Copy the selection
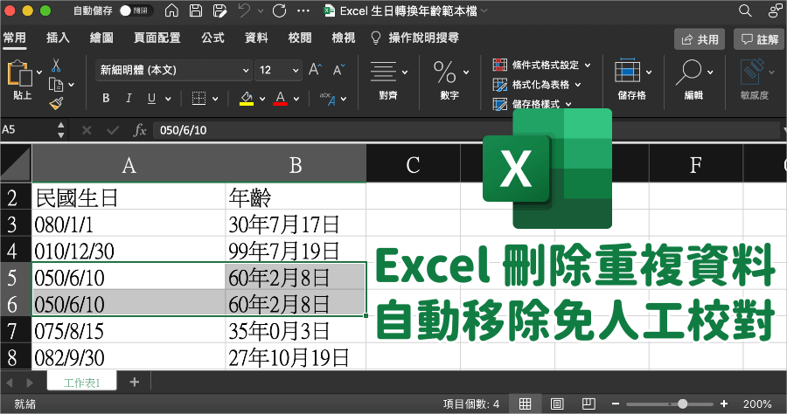Screen dimensions: 787x414 56,85
